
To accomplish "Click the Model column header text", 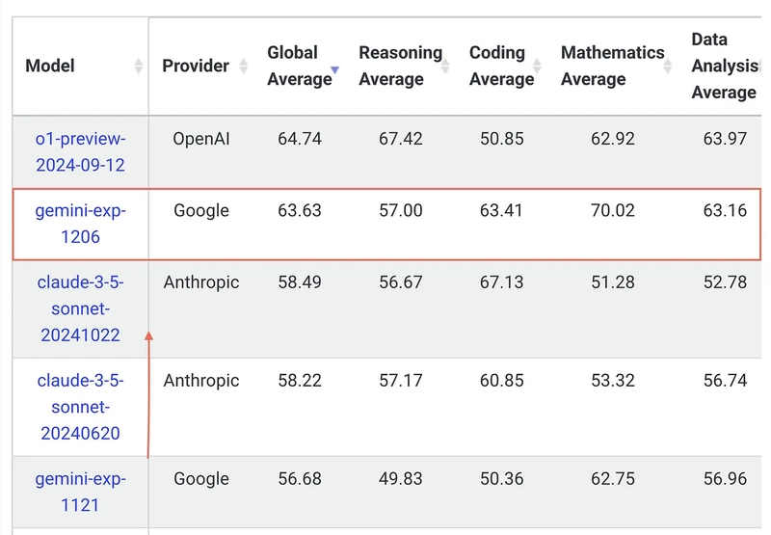I will [x=50, y=66].
